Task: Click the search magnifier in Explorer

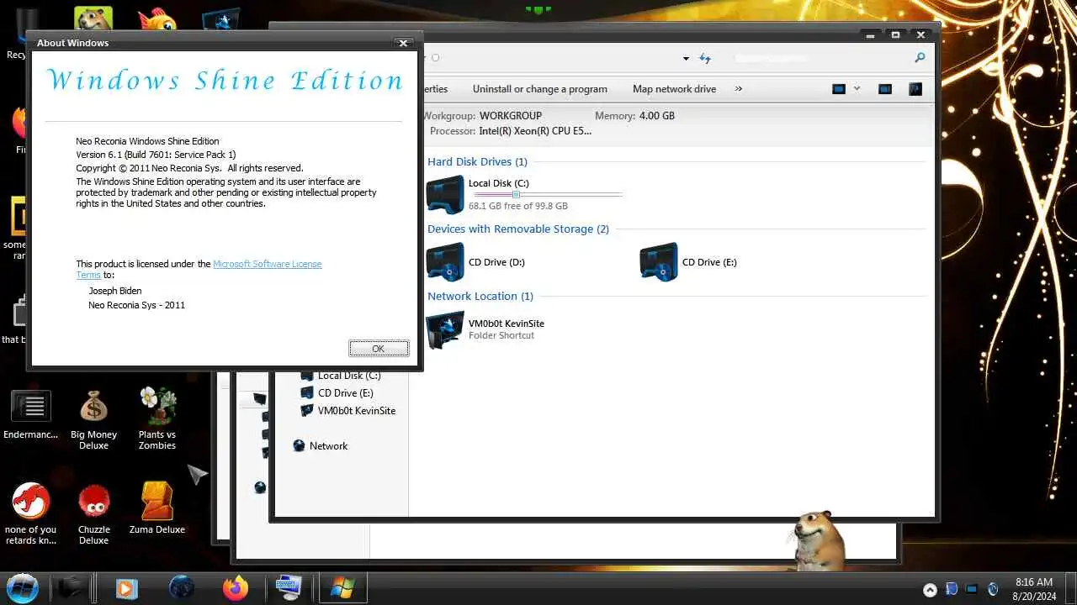Action: pos(920,57)
